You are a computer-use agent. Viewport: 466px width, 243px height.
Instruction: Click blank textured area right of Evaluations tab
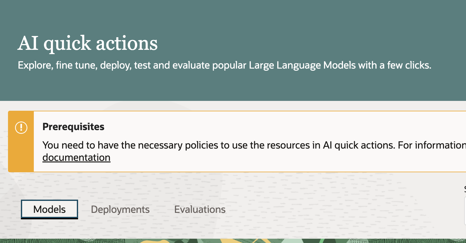307,209
